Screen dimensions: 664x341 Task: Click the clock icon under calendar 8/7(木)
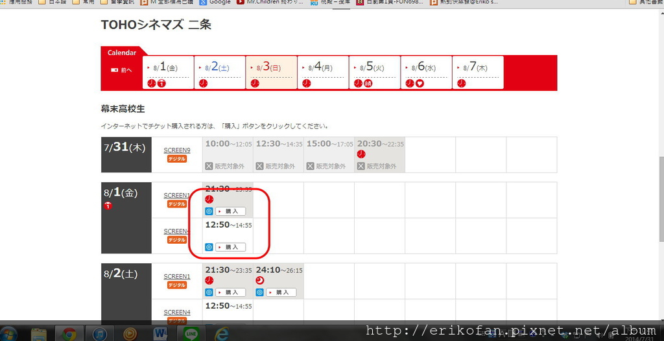[462, 84]
